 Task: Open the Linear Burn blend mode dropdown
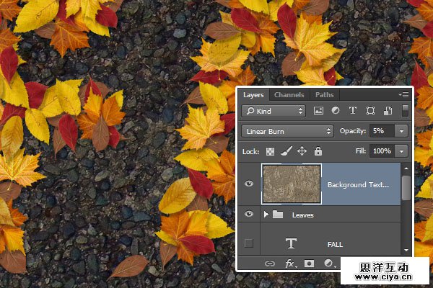(x=288, y=131)
